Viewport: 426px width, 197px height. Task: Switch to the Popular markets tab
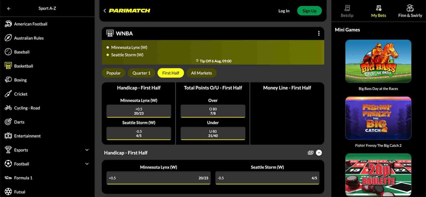coord(114,73)
